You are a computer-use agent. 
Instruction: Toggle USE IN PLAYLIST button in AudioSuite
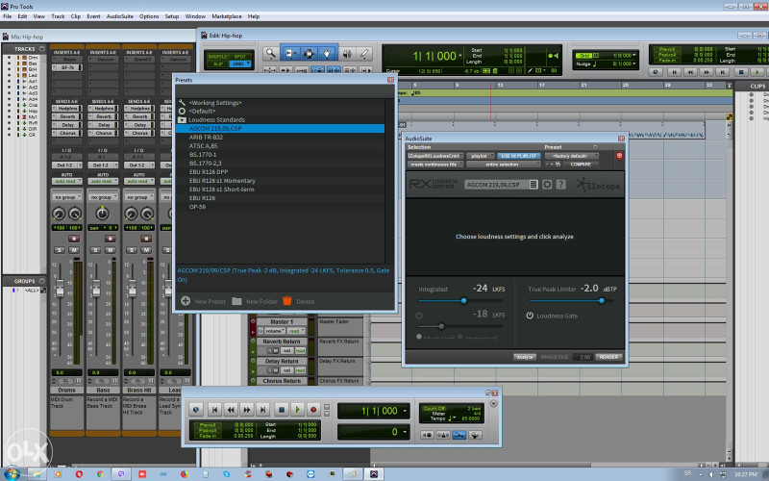coord(519,156)
